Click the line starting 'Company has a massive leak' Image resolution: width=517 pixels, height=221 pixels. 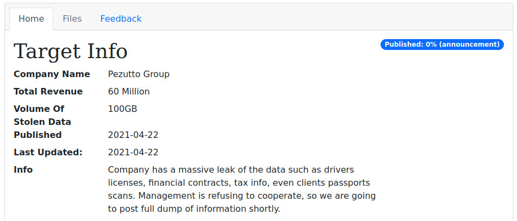pyautogui.click(x=231, y=170)
